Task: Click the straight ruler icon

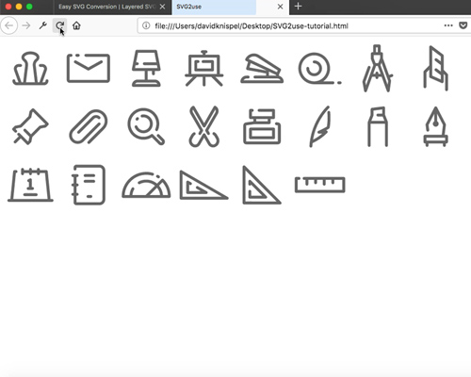Action: 319,185
